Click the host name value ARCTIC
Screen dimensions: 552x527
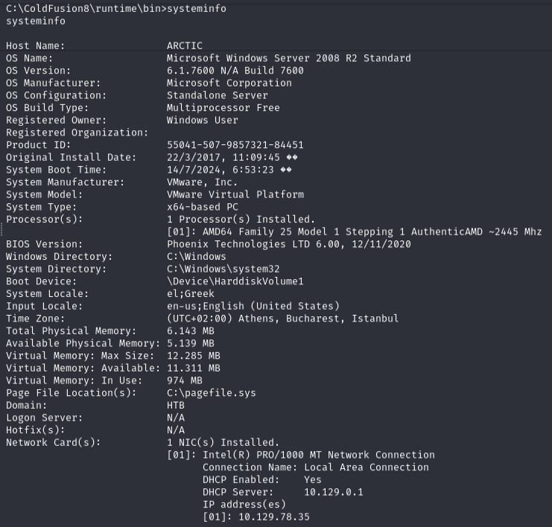pyautogui.click(x=184, y=45)
